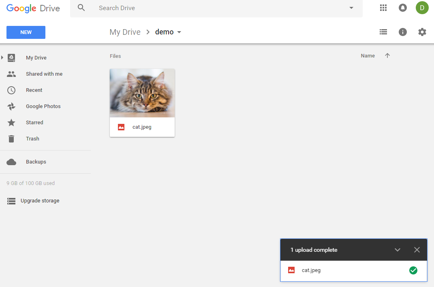Click inside the Search Drive field
The width and height of the screenshot is (434, 287).
[216, 8]
